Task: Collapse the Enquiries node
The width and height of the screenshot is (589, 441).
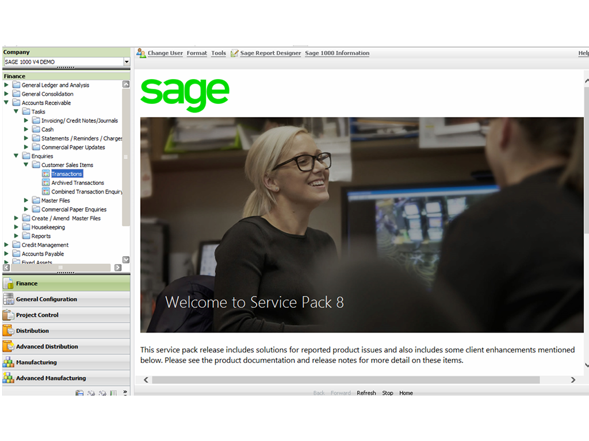Action: [16, 156]
